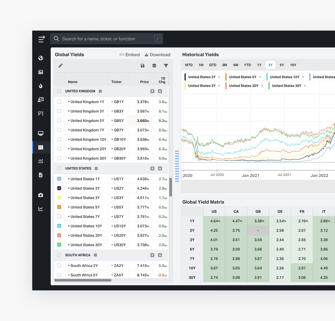This screenshot has height=321, width=335.
Task: Open the flame icon in the sidebar
Action: (41, 86)
